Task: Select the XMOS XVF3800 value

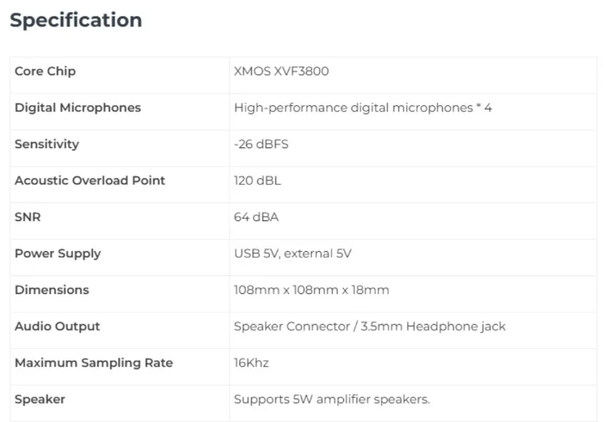Action: click(x=281, y=72)
